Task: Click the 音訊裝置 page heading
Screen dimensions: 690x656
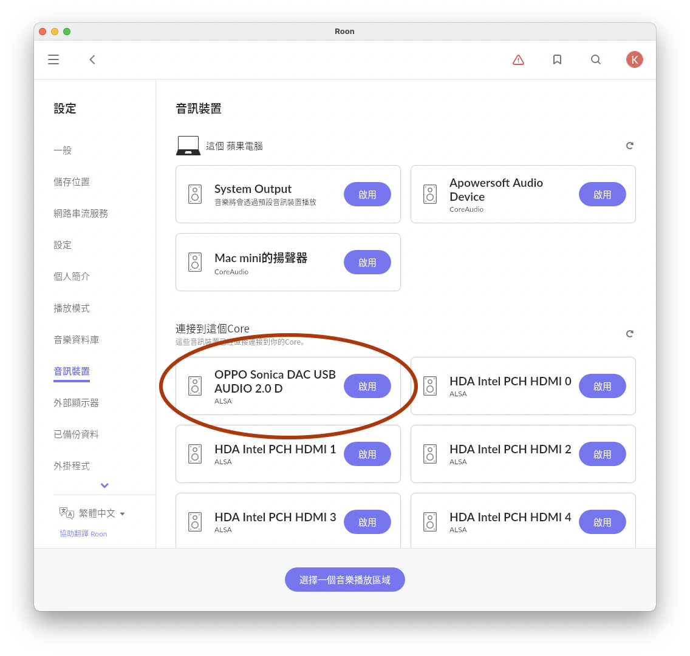Action: click(199, 109)
